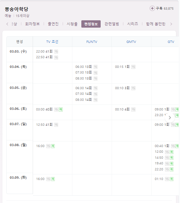Click the 22:20 GTV entry
The image size is (180, 203).
(x=159, y=169)
